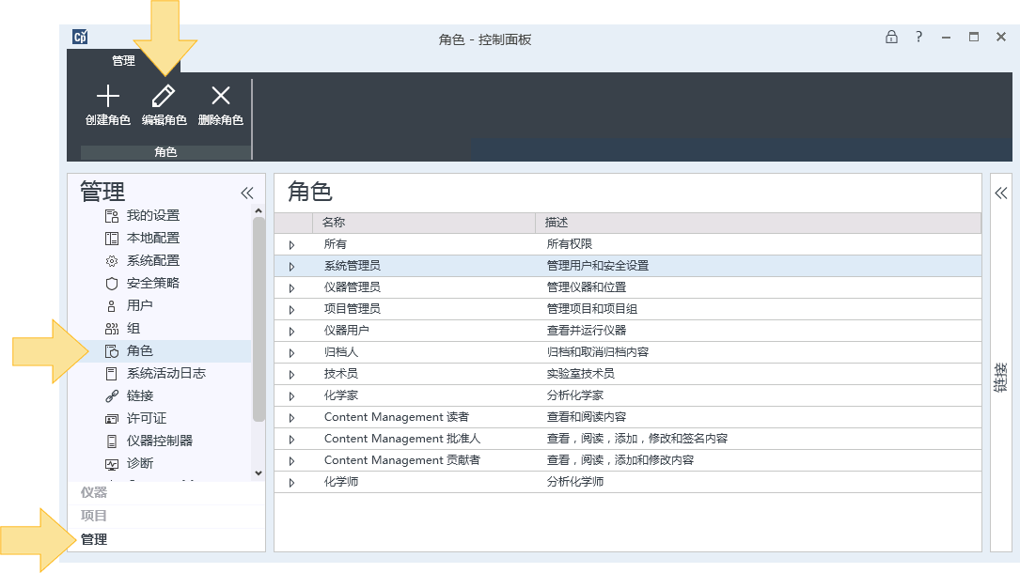Expand the 仪器管理员 role row
This screenshot has width=1020, height=573.
tap(291, 287)
